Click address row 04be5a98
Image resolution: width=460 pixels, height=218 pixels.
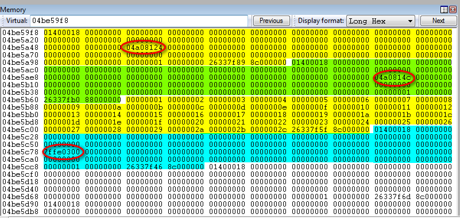pyautogui.click(x=21, y=63)
